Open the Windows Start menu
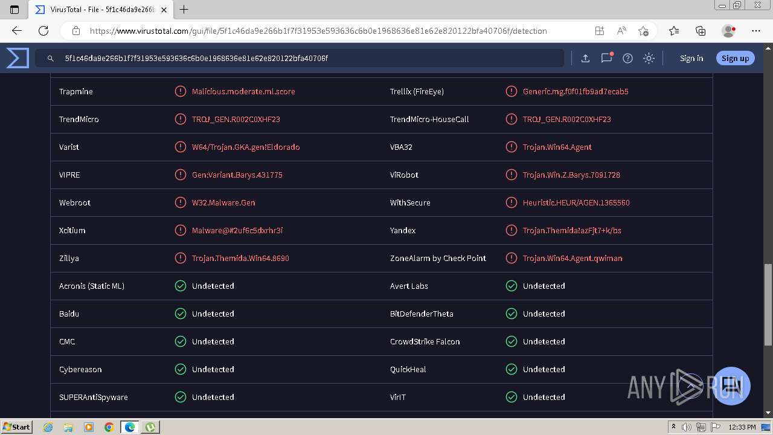This screenshot has width=773, height=435. pos(17,427)
